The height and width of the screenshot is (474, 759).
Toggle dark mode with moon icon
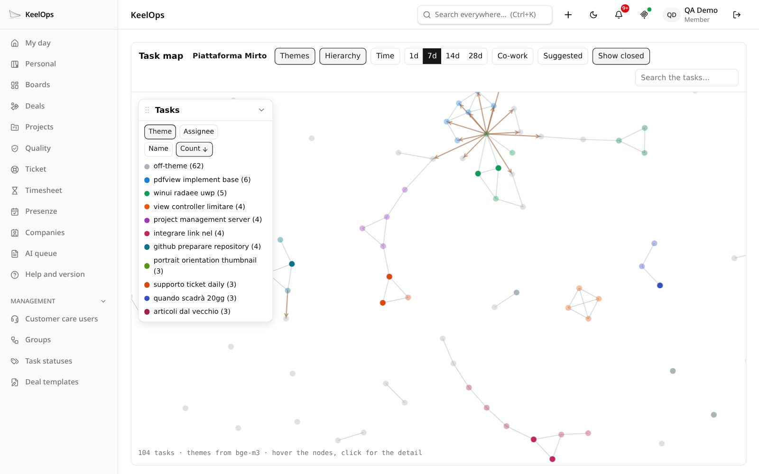[x=593, y=15]
